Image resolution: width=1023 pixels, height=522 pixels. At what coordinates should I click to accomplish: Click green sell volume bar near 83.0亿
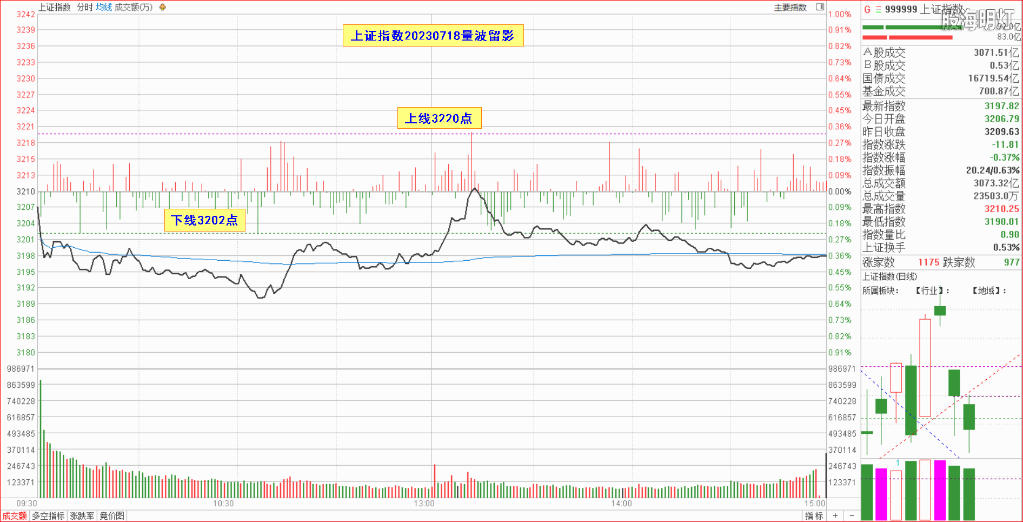912,27
